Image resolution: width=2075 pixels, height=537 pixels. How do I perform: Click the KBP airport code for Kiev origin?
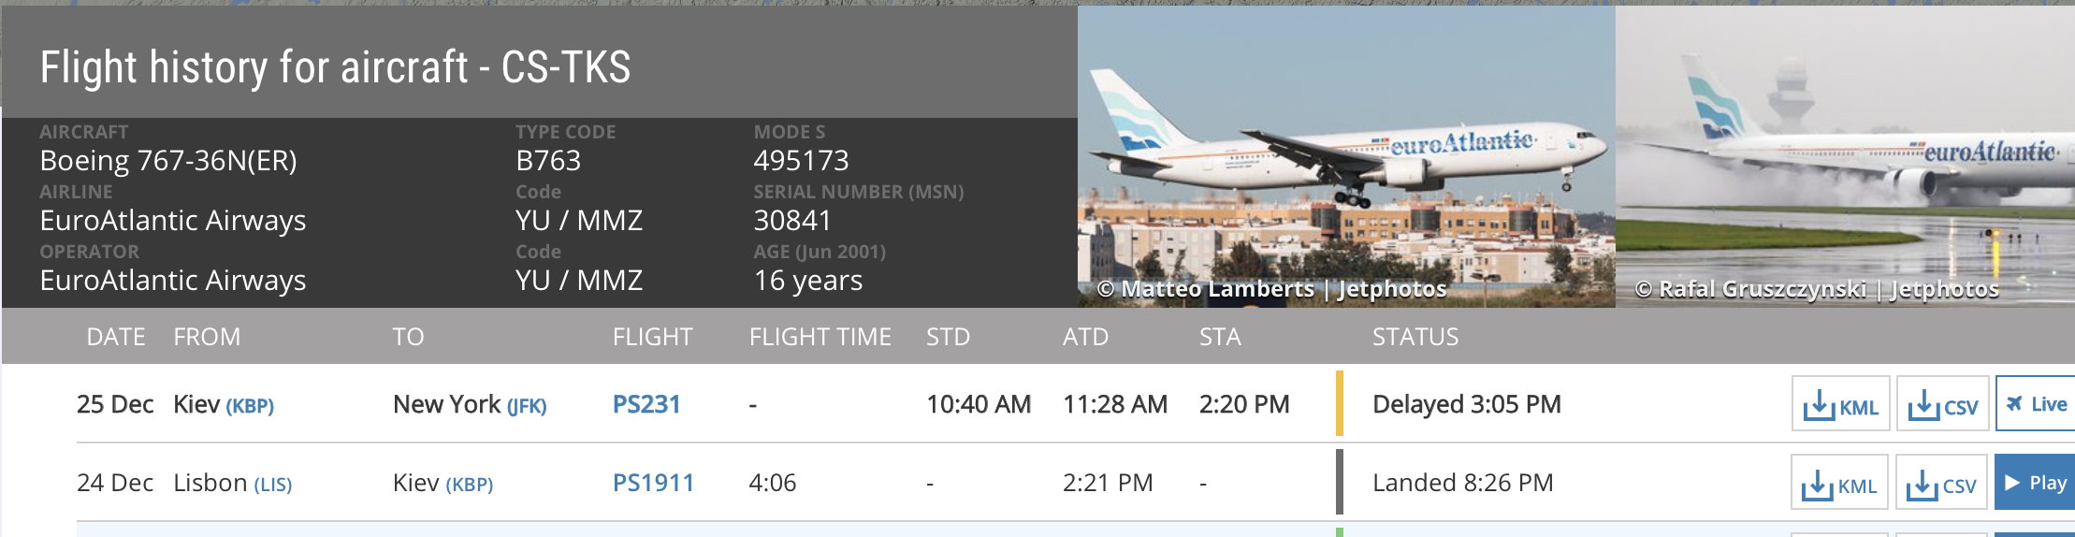coord(250,406)
